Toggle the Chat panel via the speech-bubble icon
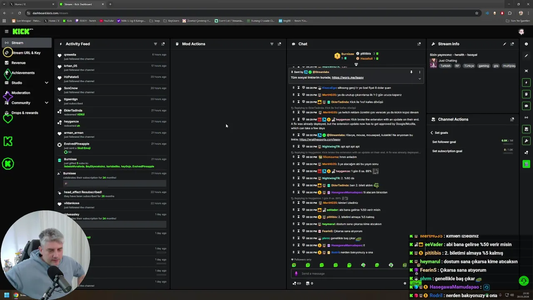Screen dimensions: 533x300 (526, 106)
